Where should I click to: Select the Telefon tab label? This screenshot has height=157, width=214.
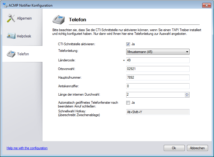coord(23,54)
